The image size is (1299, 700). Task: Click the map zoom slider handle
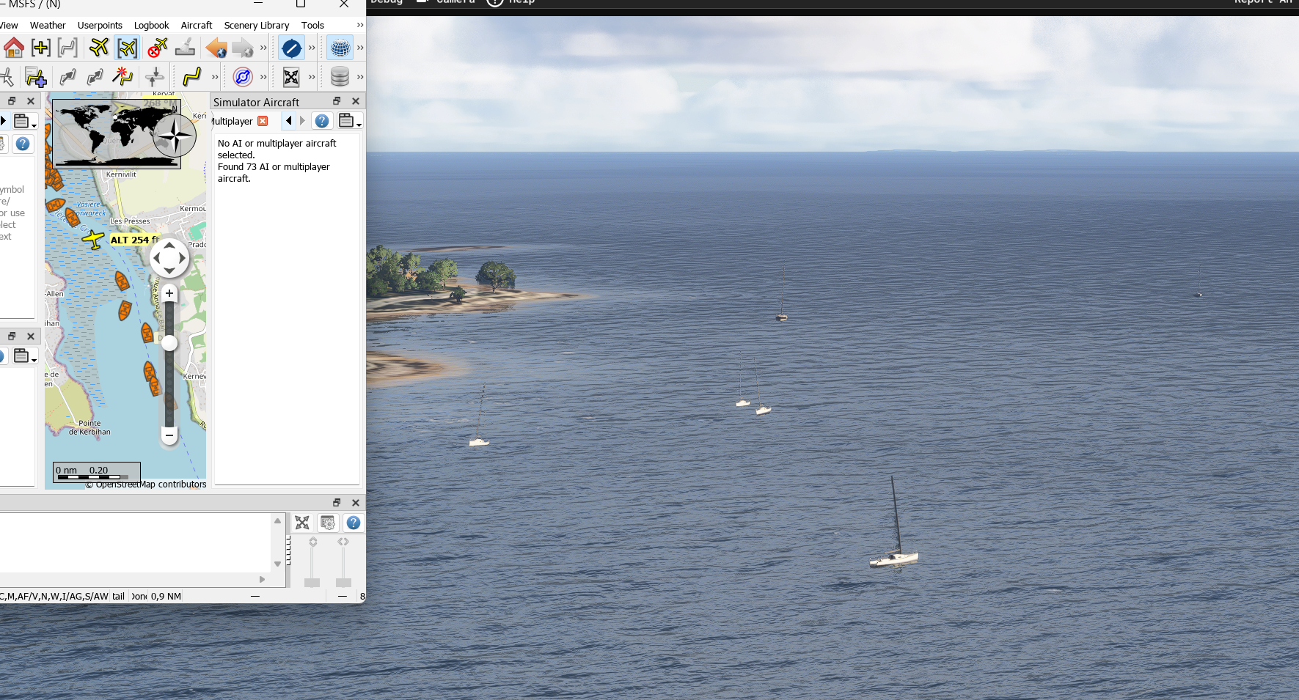(169, 343)
